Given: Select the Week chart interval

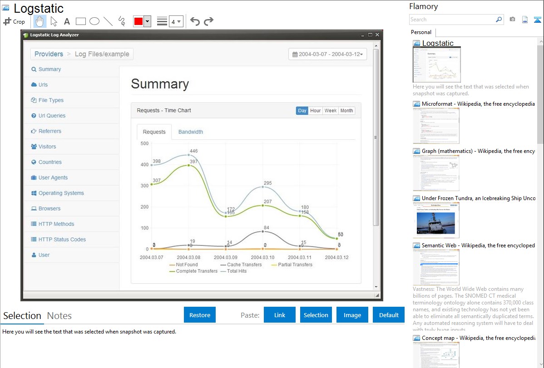Looking at the screenshot, I should pos(330,111).
